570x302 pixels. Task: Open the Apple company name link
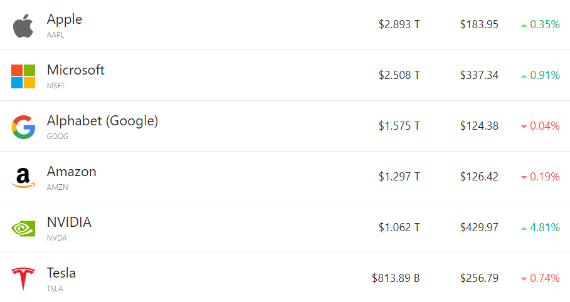(x=65, y=19)
